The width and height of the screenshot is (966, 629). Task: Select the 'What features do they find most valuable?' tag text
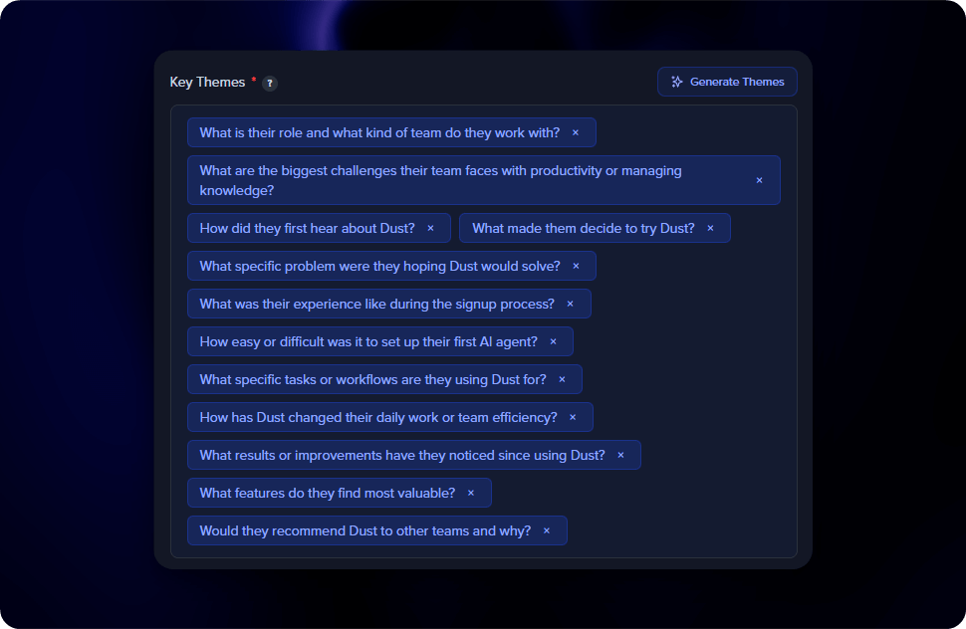click(x=327, y=493)
